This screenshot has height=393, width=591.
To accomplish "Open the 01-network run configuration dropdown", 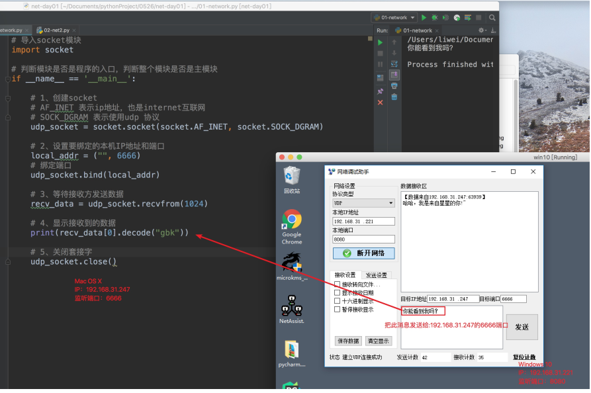I will coord(394,17).
